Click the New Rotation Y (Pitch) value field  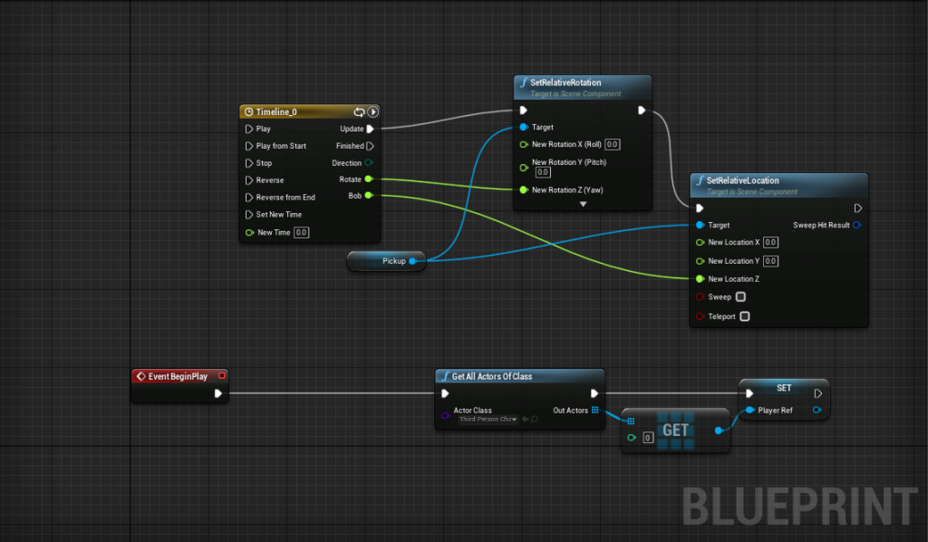(x=543, y=172)
